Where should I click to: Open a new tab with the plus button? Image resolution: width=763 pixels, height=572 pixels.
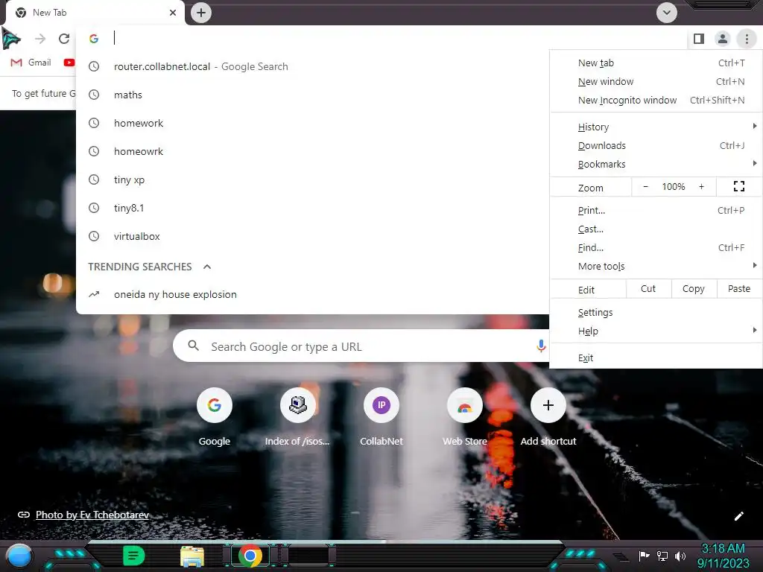pyautogui.click(x=201, y=13)
